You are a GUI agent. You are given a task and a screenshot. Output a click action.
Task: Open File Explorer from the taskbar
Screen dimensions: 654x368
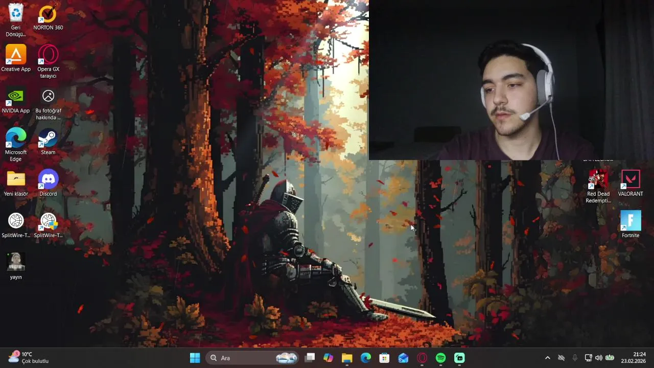347,358
